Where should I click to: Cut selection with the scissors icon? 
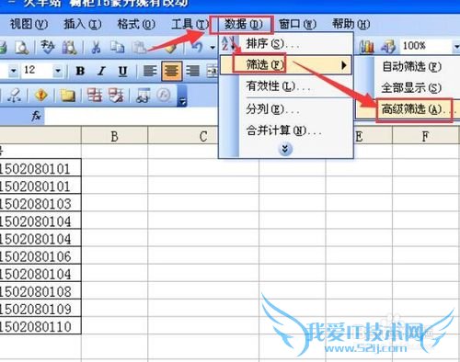(96, 48)
